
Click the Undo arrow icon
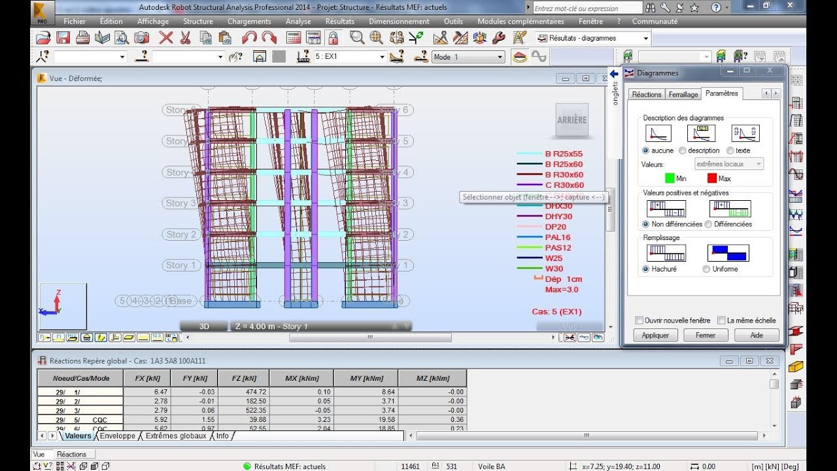[249, 38]
